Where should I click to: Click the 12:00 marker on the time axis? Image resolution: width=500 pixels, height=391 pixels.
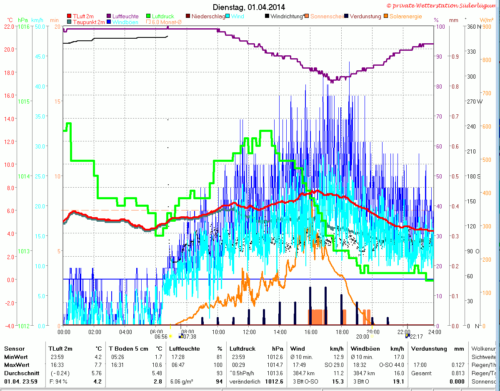tap(249, 332)
